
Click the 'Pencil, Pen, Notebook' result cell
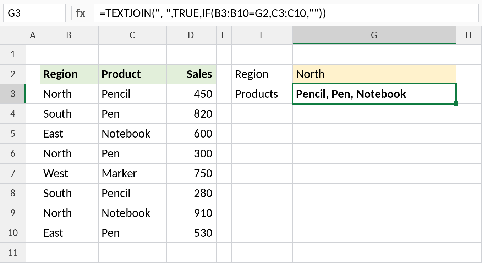coord(374,94)
